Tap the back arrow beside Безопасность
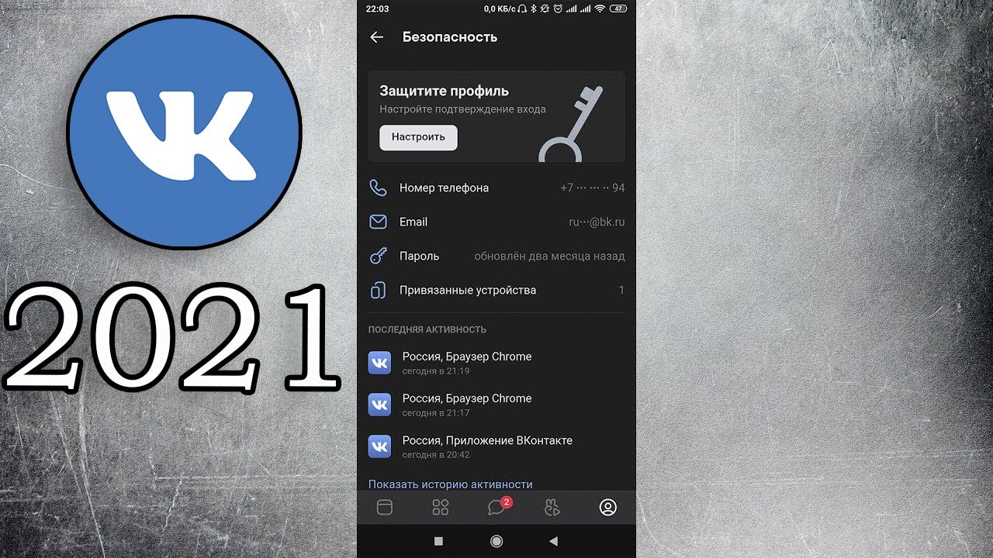The width and height of the screenshot is (993, 558). [x=377, y=37]
